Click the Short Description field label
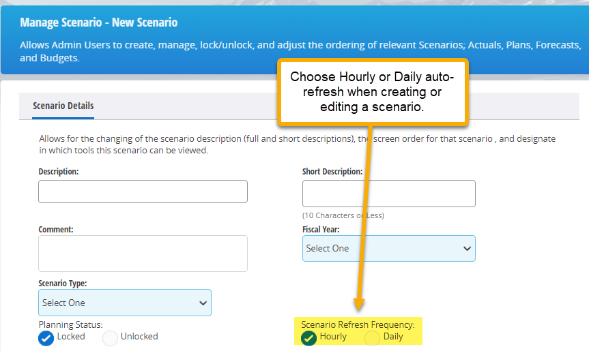Image resolution: width=589 pixels, height=351 pixels. pos(332,171)
